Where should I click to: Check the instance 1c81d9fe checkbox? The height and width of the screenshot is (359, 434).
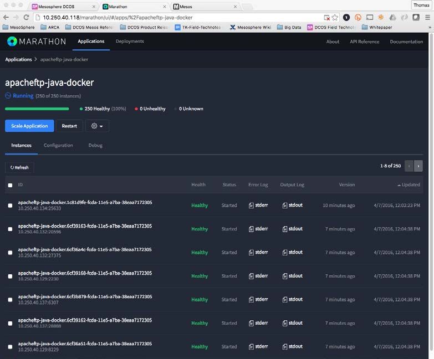pyautogui.click(x=10, y=206)
